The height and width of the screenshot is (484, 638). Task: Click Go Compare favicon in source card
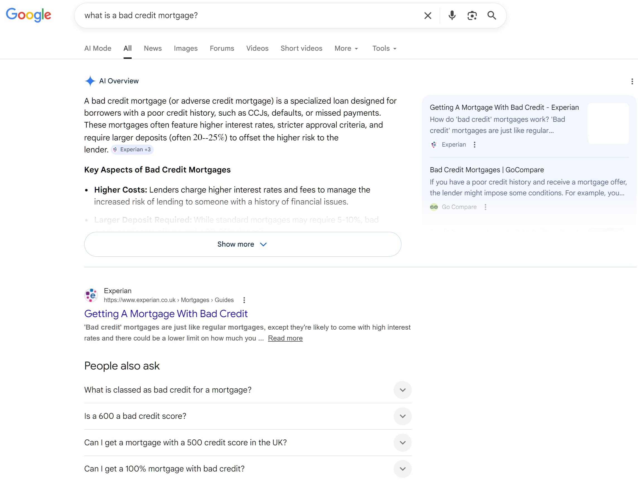click(x=434, y=207)
